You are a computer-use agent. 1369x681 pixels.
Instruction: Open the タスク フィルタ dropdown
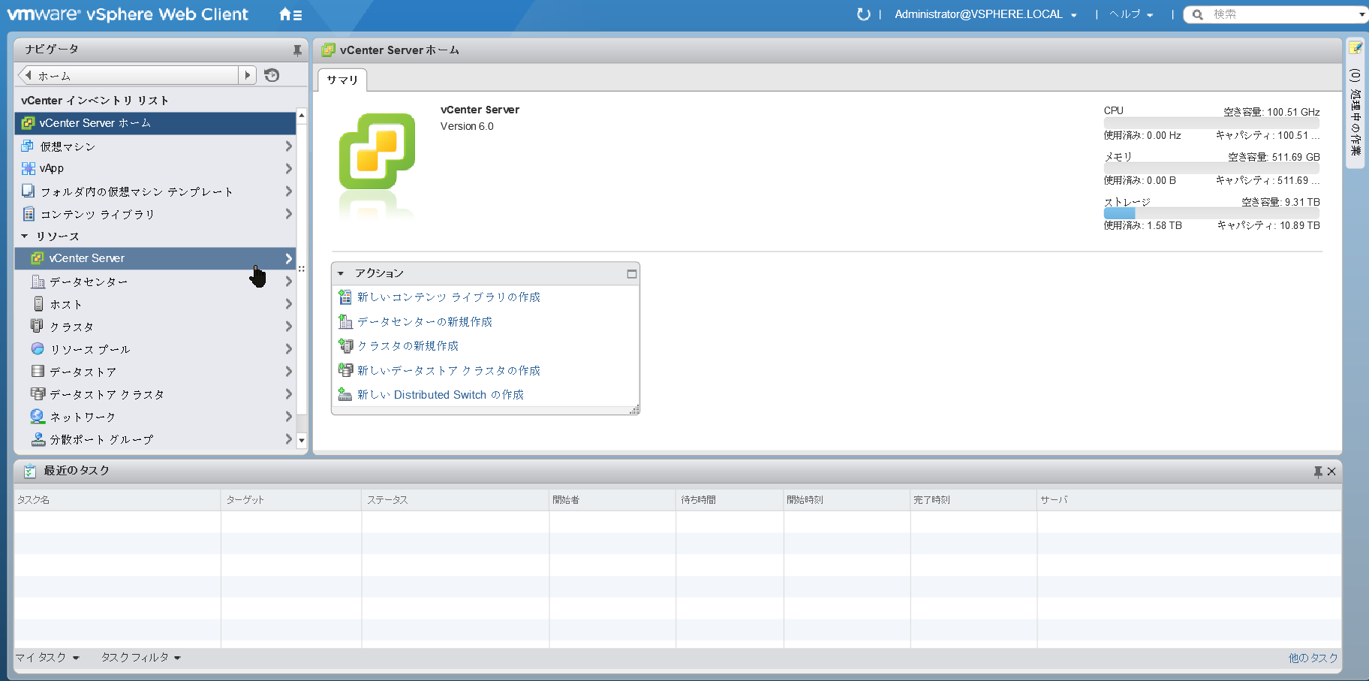[x=141, y=658]
